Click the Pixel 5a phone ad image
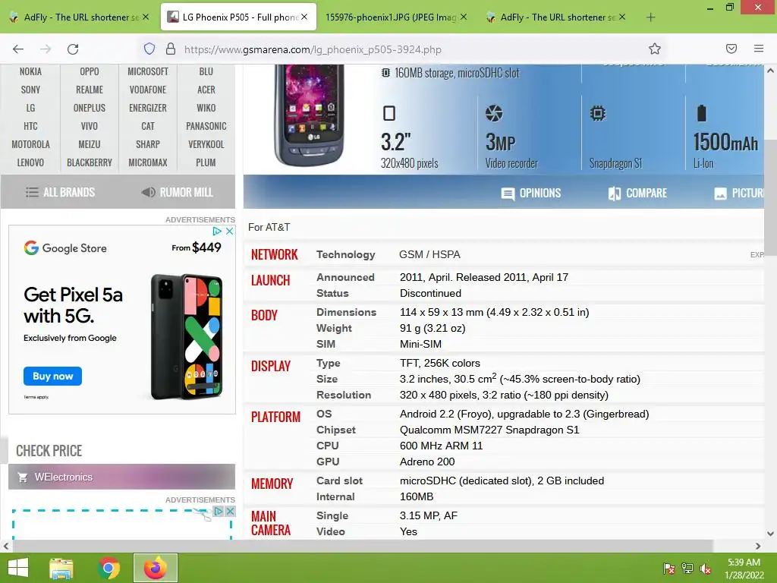This screenshot has height=583, width=777. tap(187, 336)
